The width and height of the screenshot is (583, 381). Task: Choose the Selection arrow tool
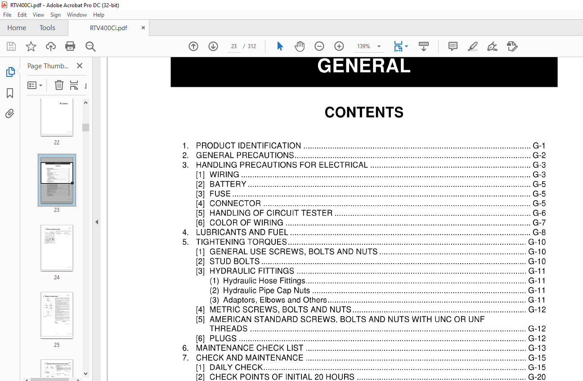(280, 46)
